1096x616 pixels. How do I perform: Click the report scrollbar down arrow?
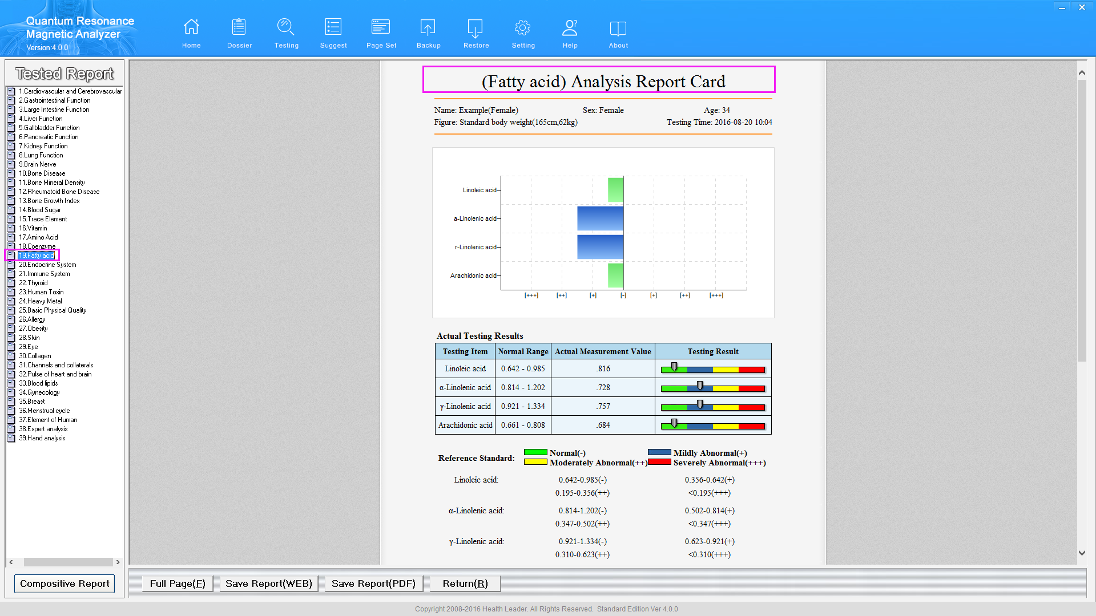coord(1082,553)
